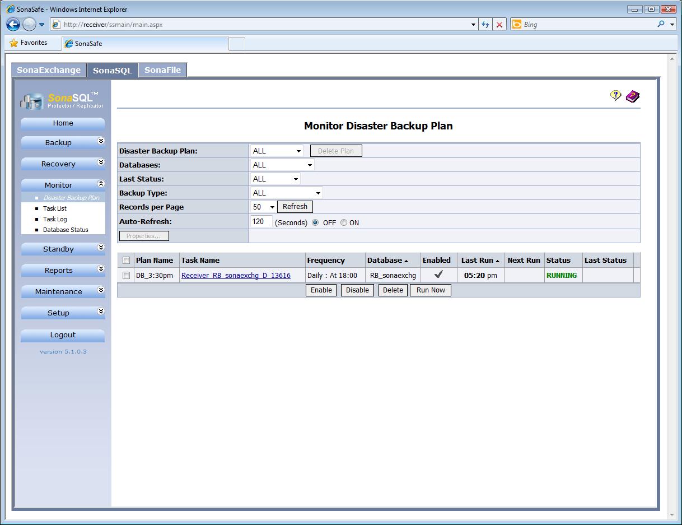Click the Auto-Refresh seconds input field
The width and height of the screenshot is (682, 525).
[261, 222]
